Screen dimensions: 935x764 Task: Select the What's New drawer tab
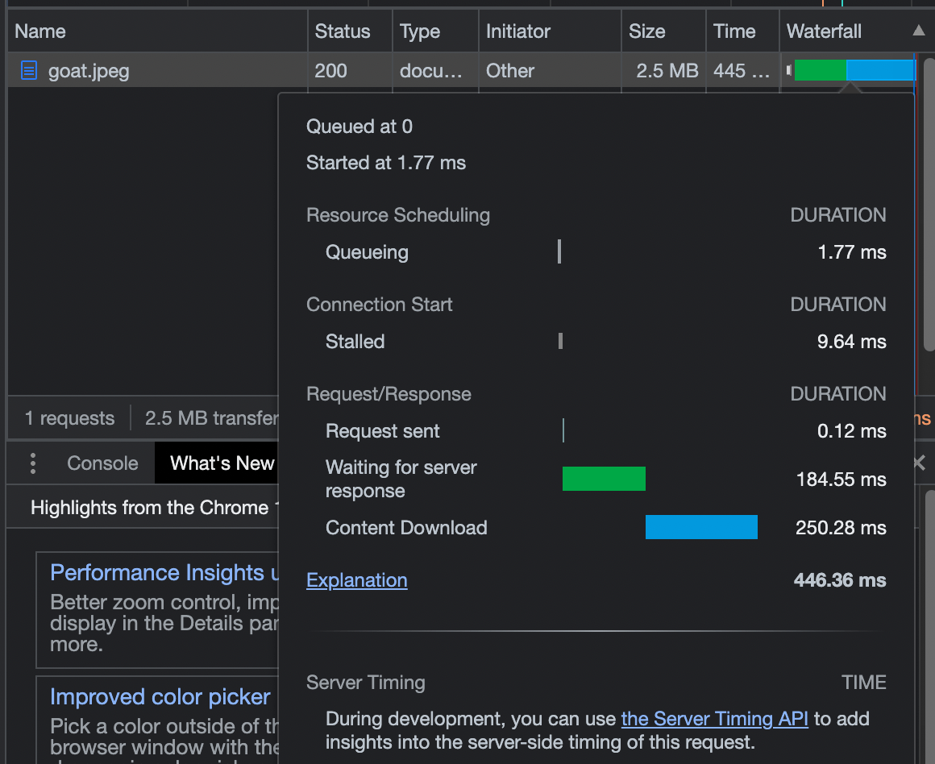click(222, 463)
